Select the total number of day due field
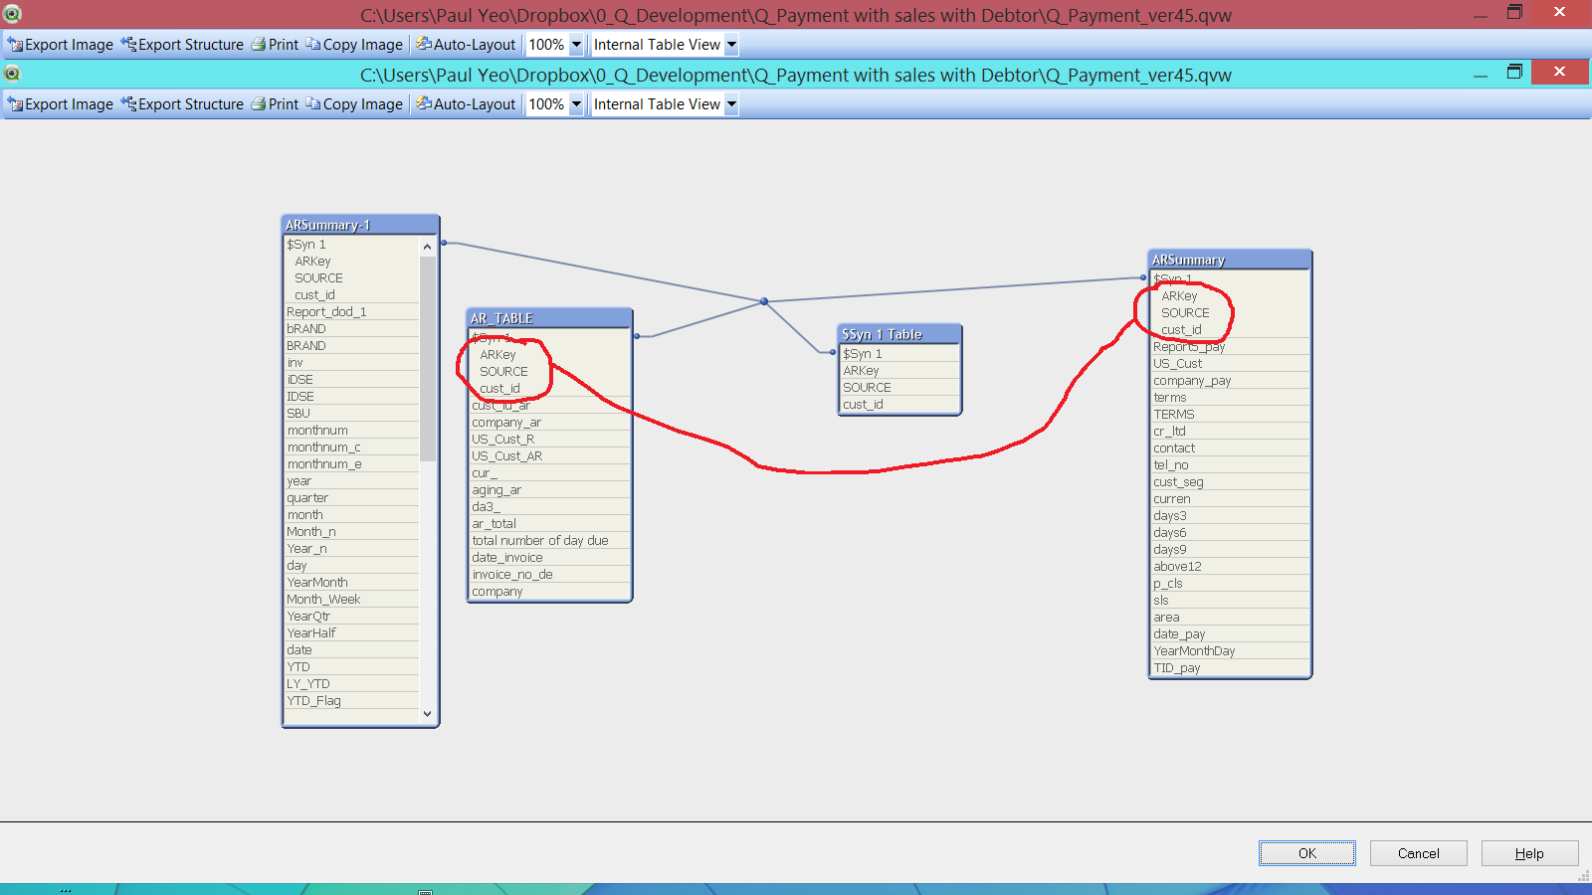The image size is (1592, 895). 549,540
